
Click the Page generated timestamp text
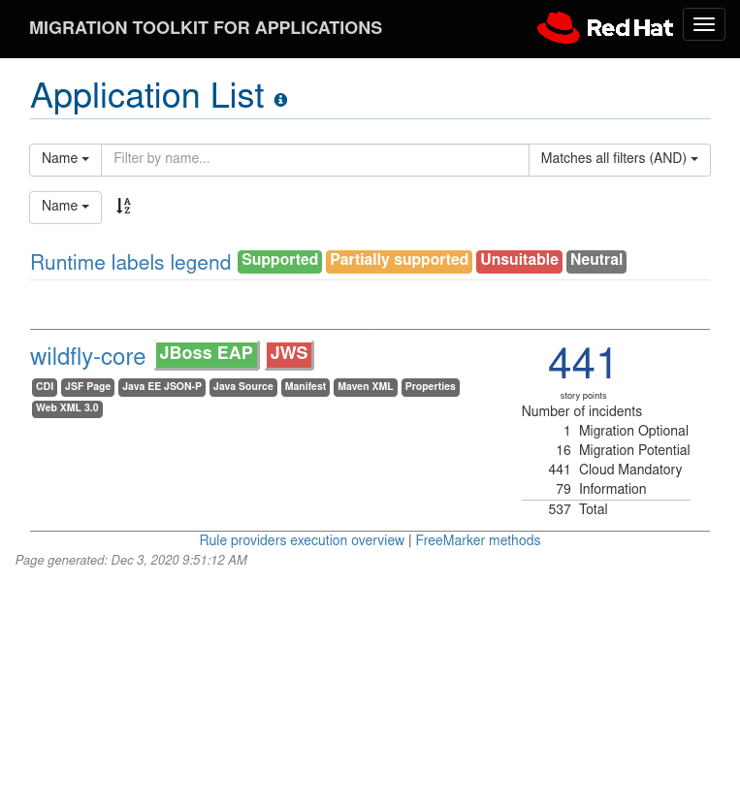[x=131, y=561]
